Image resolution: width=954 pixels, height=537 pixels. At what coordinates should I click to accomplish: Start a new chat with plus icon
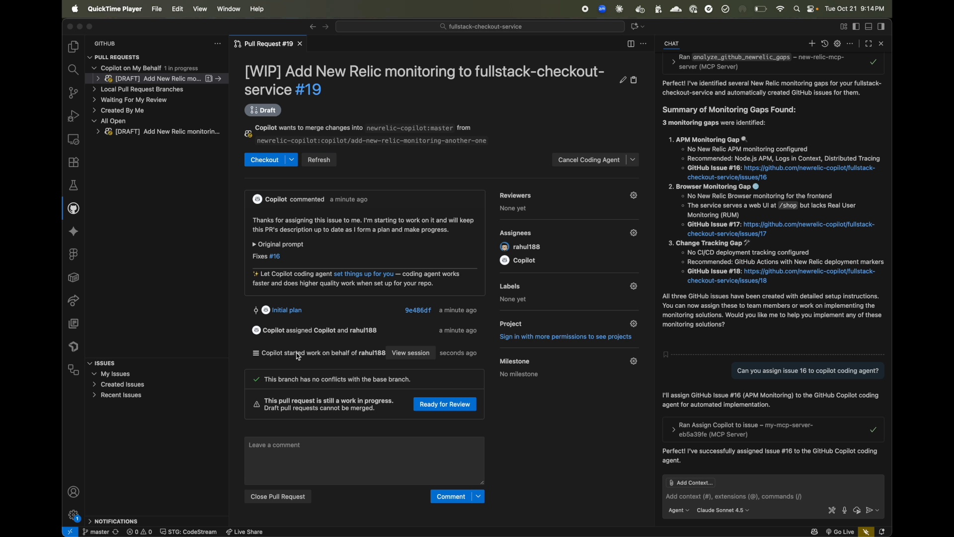click(x=812, y=44)
